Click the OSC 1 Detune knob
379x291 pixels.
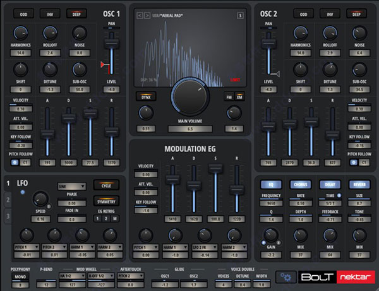click(50, 69)
